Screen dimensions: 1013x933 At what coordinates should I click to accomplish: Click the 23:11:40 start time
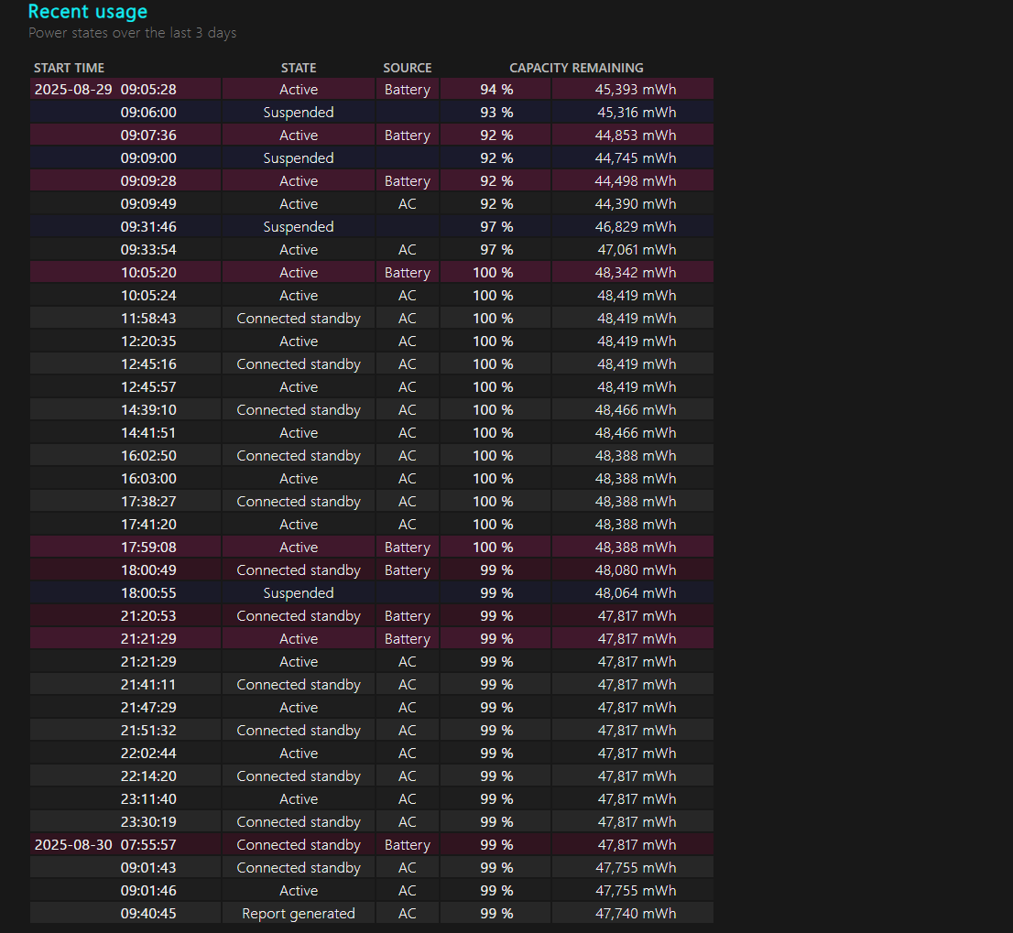point(148,799)
